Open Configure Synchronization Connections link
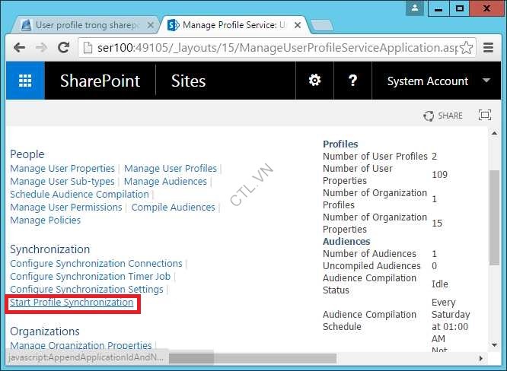 [96, 264]
